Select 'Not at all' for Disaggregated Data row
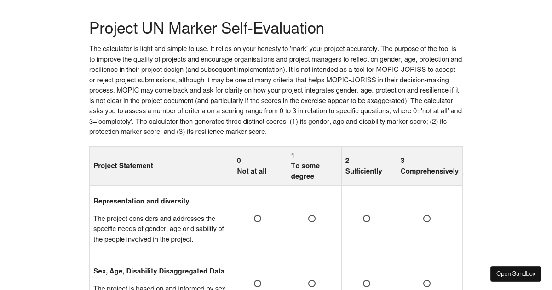 pos(258,284)
